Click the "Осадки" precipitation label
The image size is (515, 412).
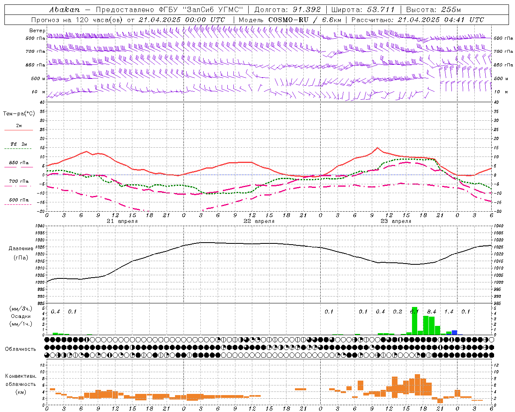(x=21, y=316)
